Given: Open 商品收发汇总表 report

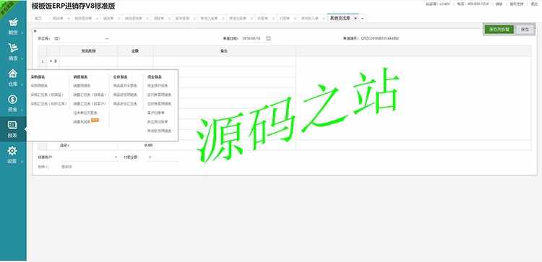Looking at the screenshot, I should [x=125, y=103].
